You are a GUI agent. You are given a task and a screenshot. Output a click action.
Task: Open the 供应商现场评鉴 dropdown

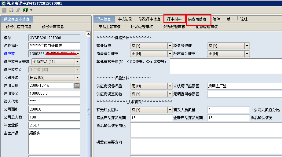click(170, 86)
